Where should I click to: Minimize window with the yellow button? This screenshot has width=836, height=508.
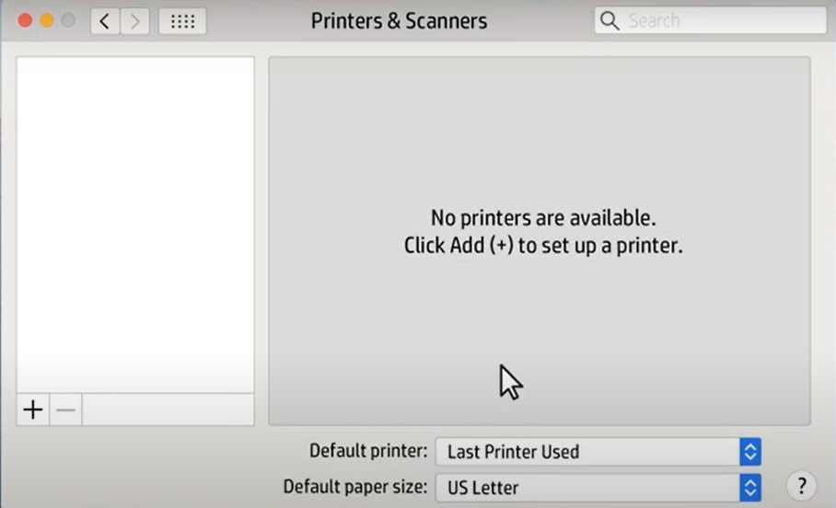coord(46,20)
